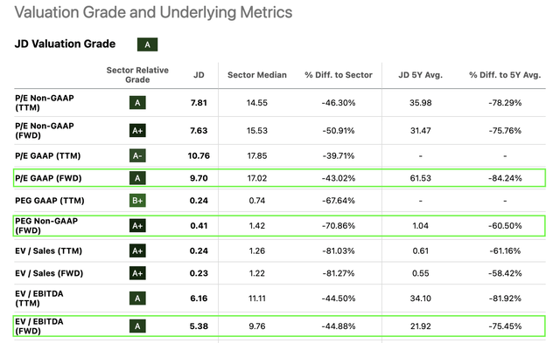
Task: Click the JD value 9.70 in P/E GAAP (FWD) row
Action: click(199, 178)
